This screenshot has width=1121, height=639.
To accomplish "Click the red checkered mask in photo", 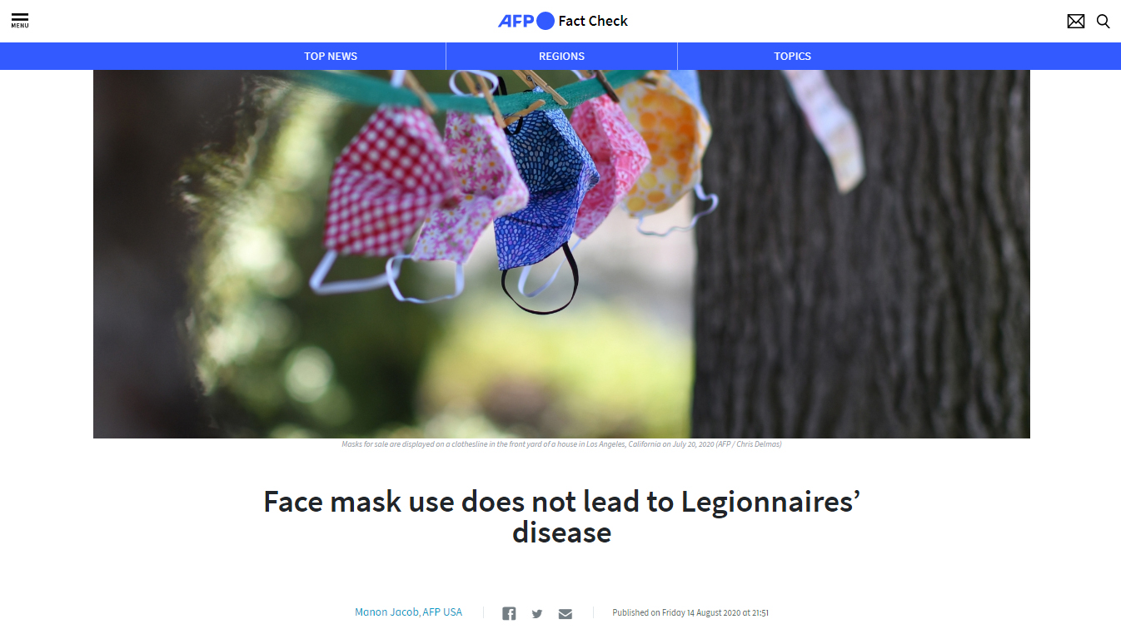I will point(379,182).
